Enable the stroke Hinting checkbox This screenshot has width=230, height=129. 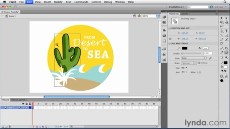(199, 63)
